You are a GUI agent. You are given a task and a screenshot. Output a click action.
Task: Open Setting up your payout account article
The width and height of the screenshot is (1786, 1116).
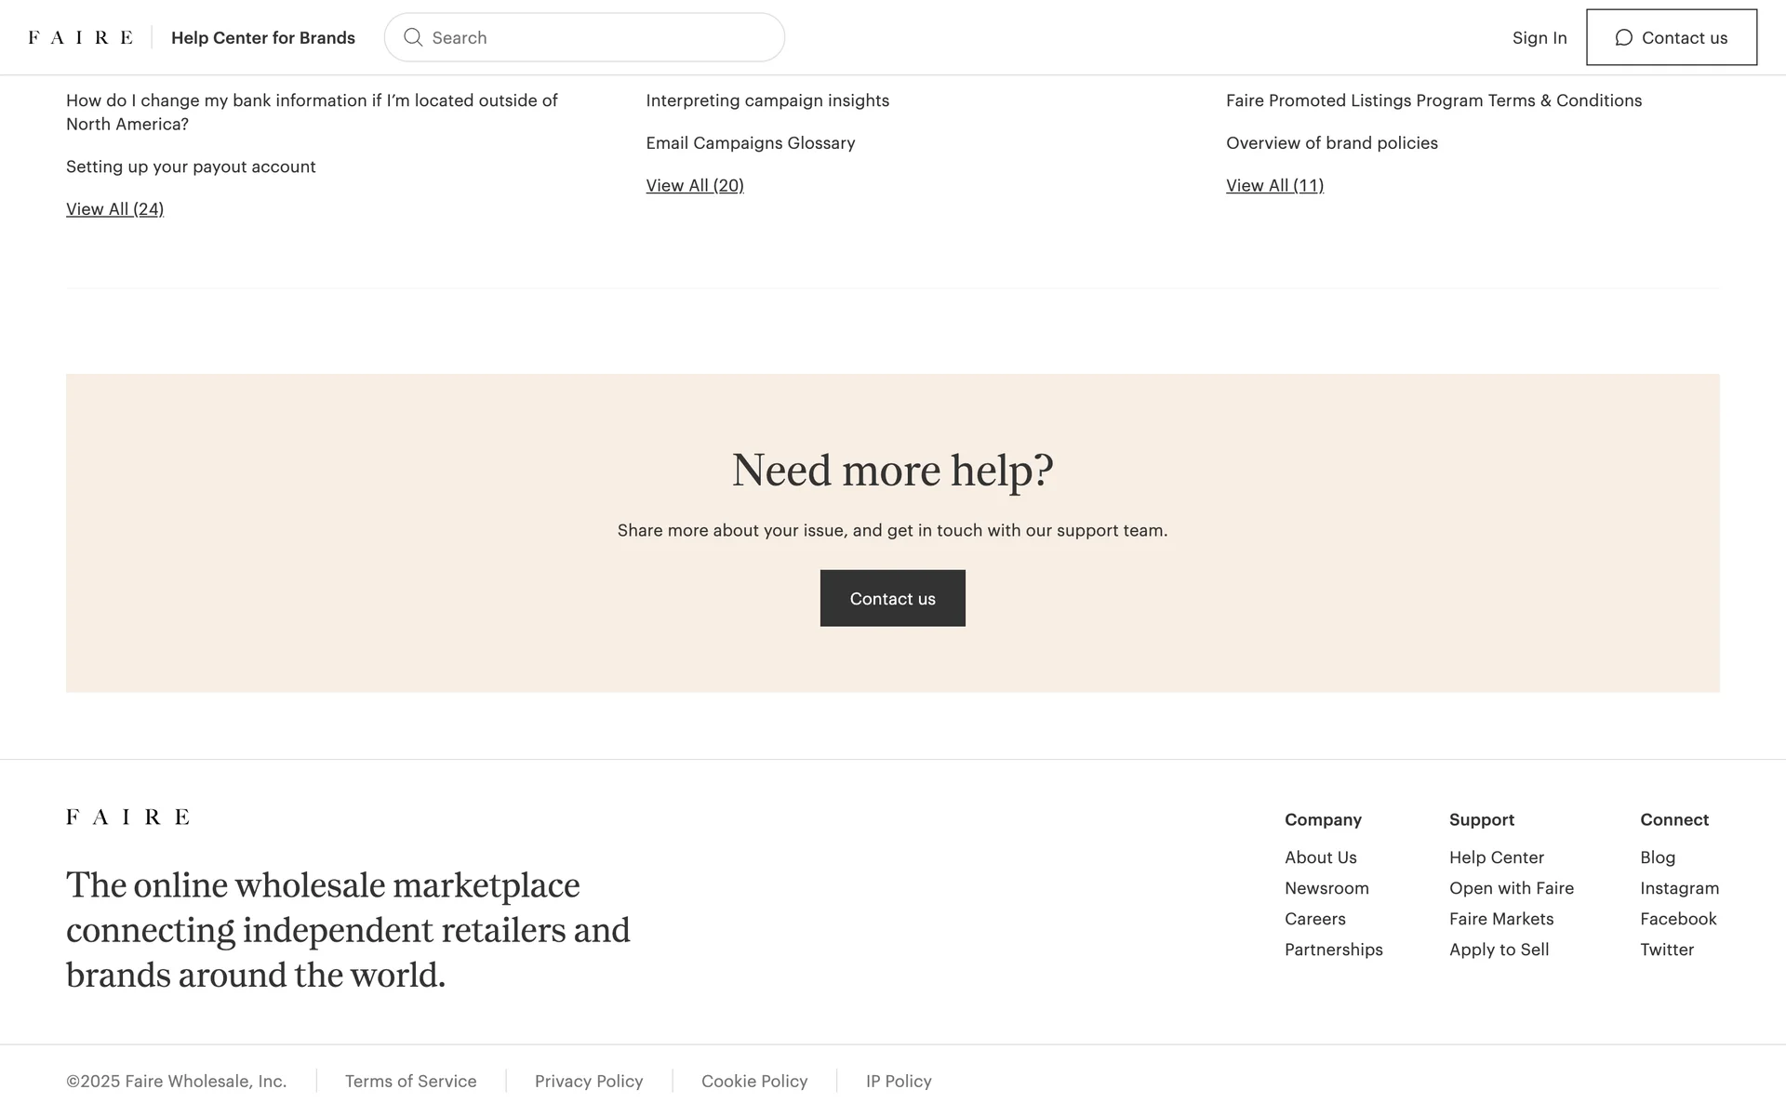pyautogui.click(x=191, y=166)
